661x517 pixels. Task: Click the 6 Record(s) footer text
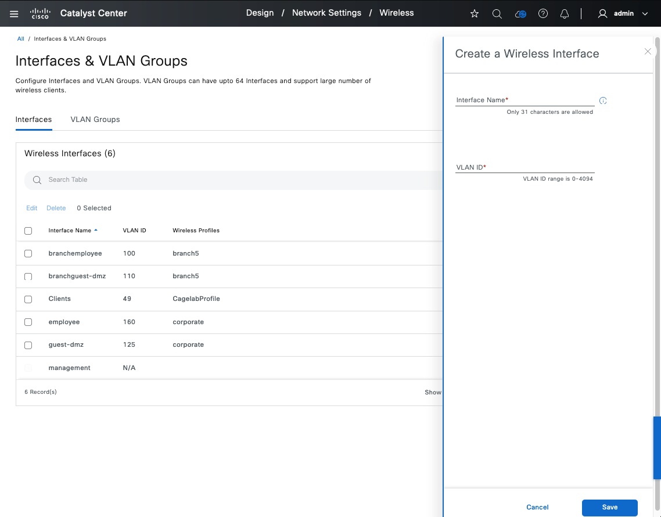tap(41, 392)
